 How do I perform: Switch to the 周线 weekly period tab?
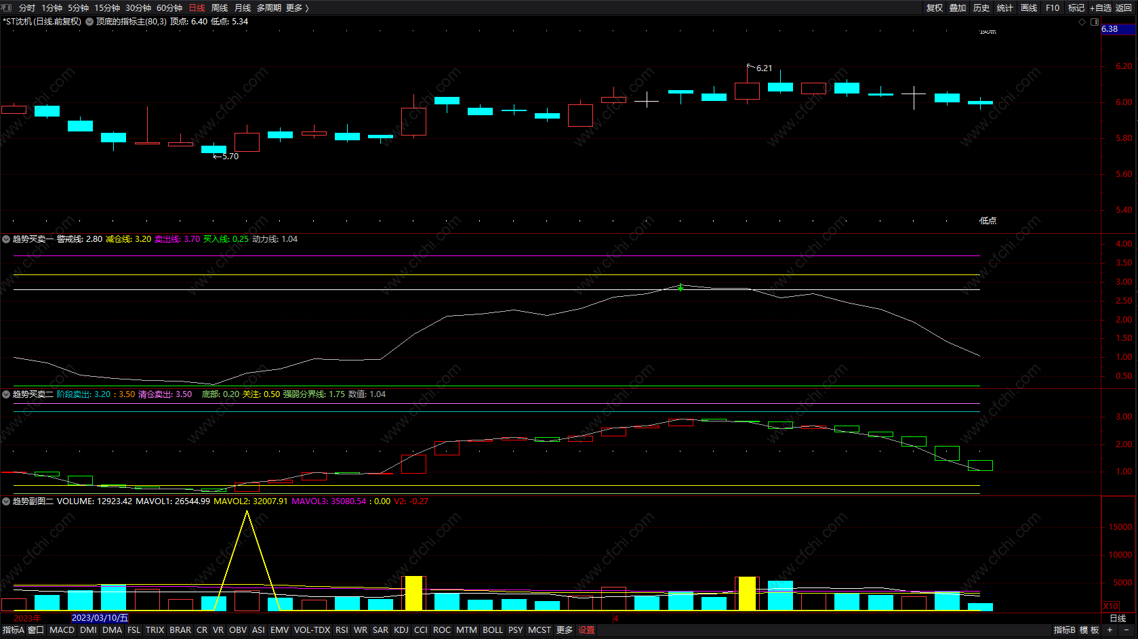tap(220, 7)
